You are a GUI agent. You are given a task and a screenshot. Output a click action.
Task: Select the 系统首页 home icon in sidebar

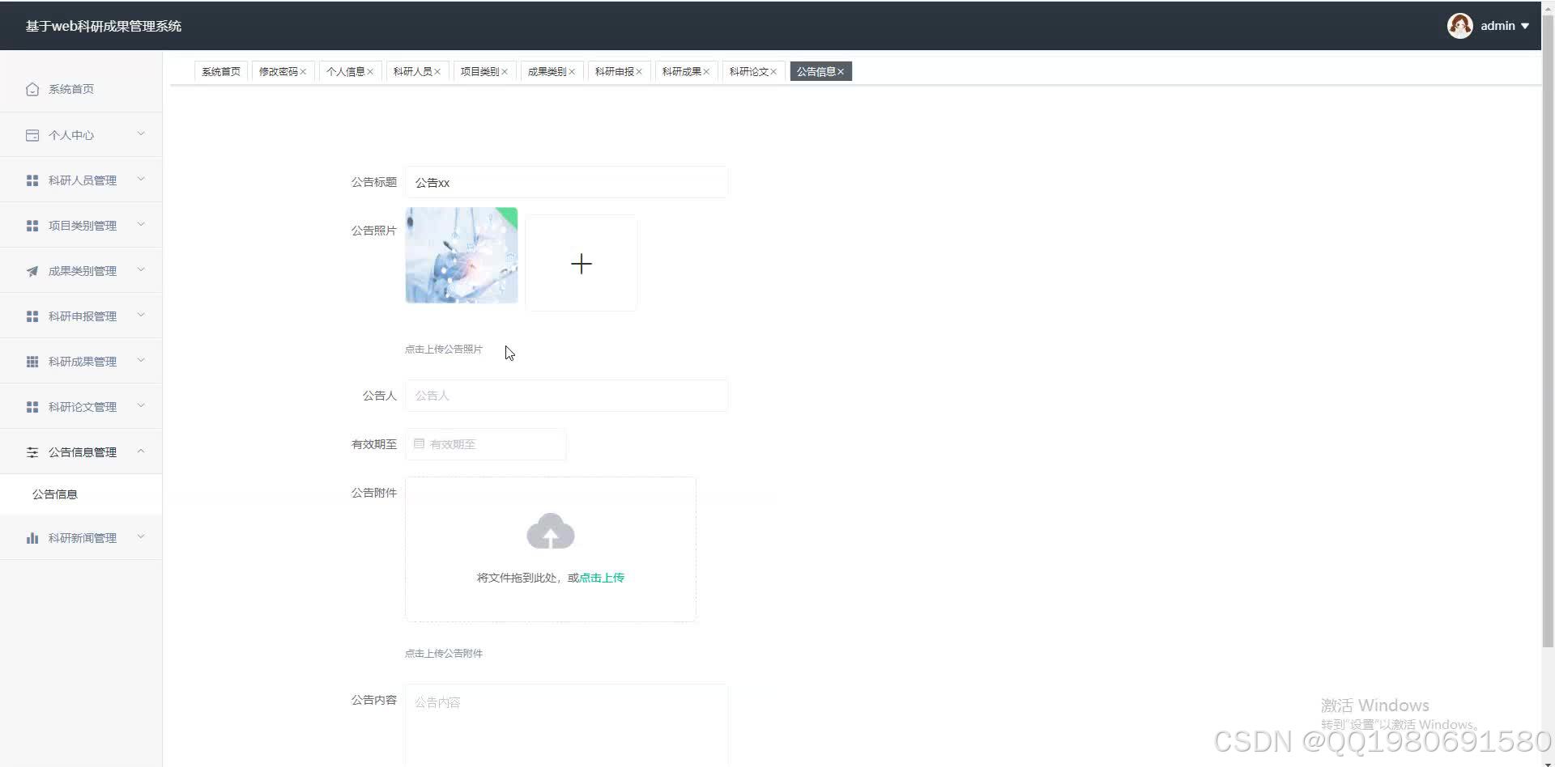(32, 89)
